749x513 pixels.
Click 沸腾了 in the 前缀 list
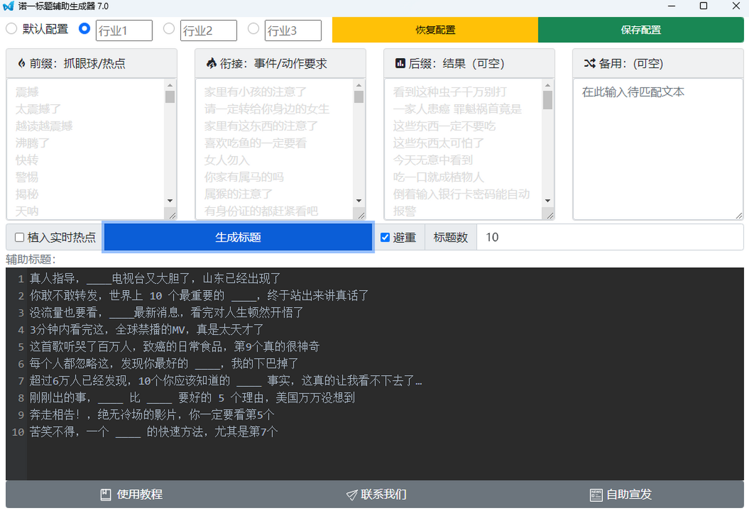(32, 143)
